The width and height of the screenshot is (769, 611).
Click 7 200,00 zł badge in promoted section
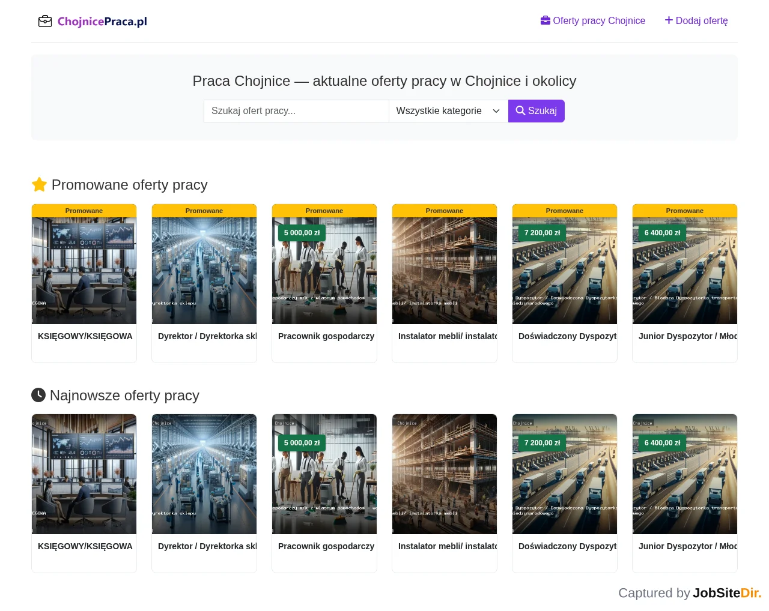click(543, 233)
